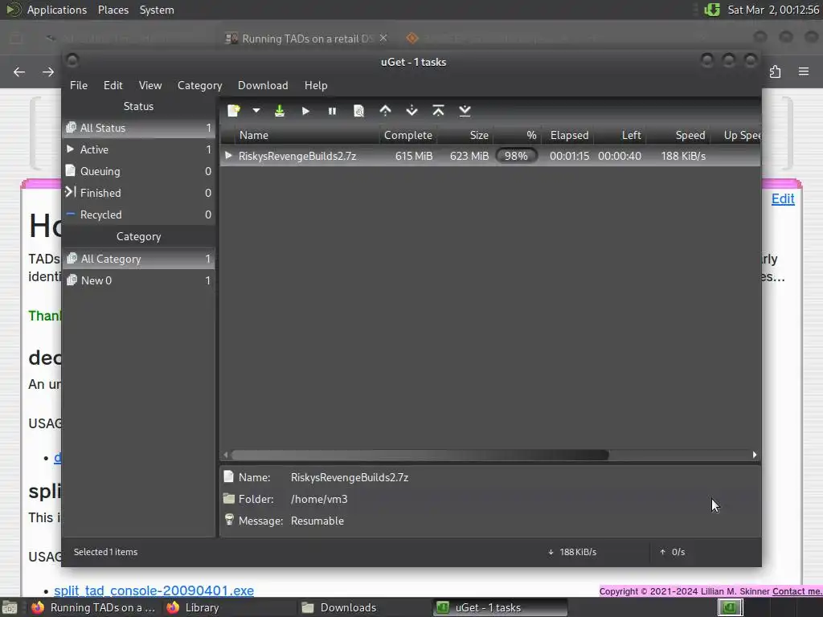
Task: Sort downloads by the % column
Action: coord(518,135)
